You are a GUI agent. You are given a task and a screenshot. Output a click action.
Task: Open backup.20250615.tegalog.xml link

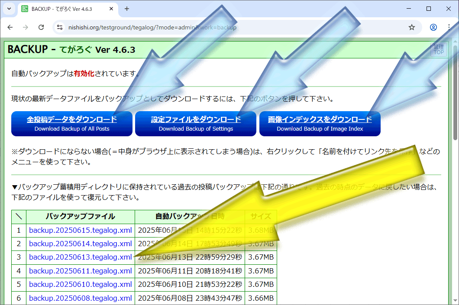(x=80, y=230)
